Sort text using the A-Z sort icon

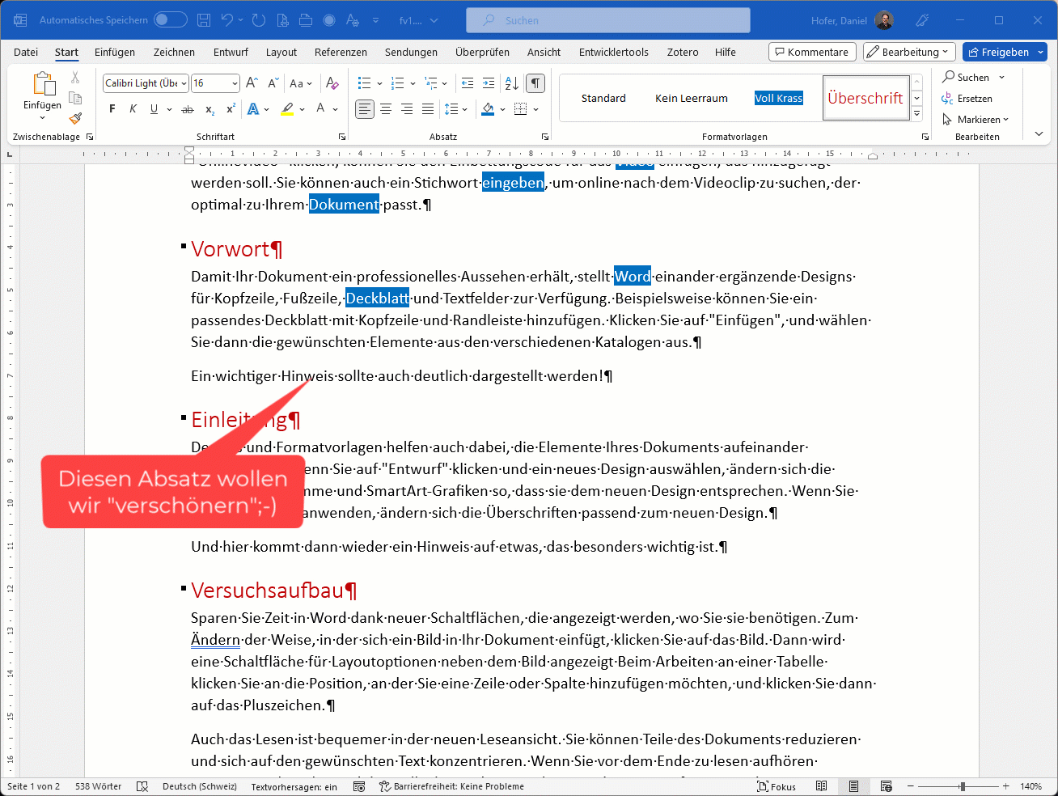point(511,83)
